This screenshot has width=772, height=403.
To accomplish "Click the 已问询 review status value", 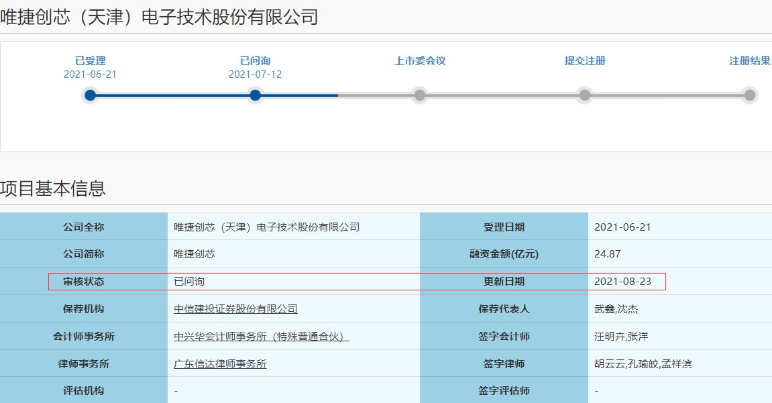I will [x=189, y=282].
